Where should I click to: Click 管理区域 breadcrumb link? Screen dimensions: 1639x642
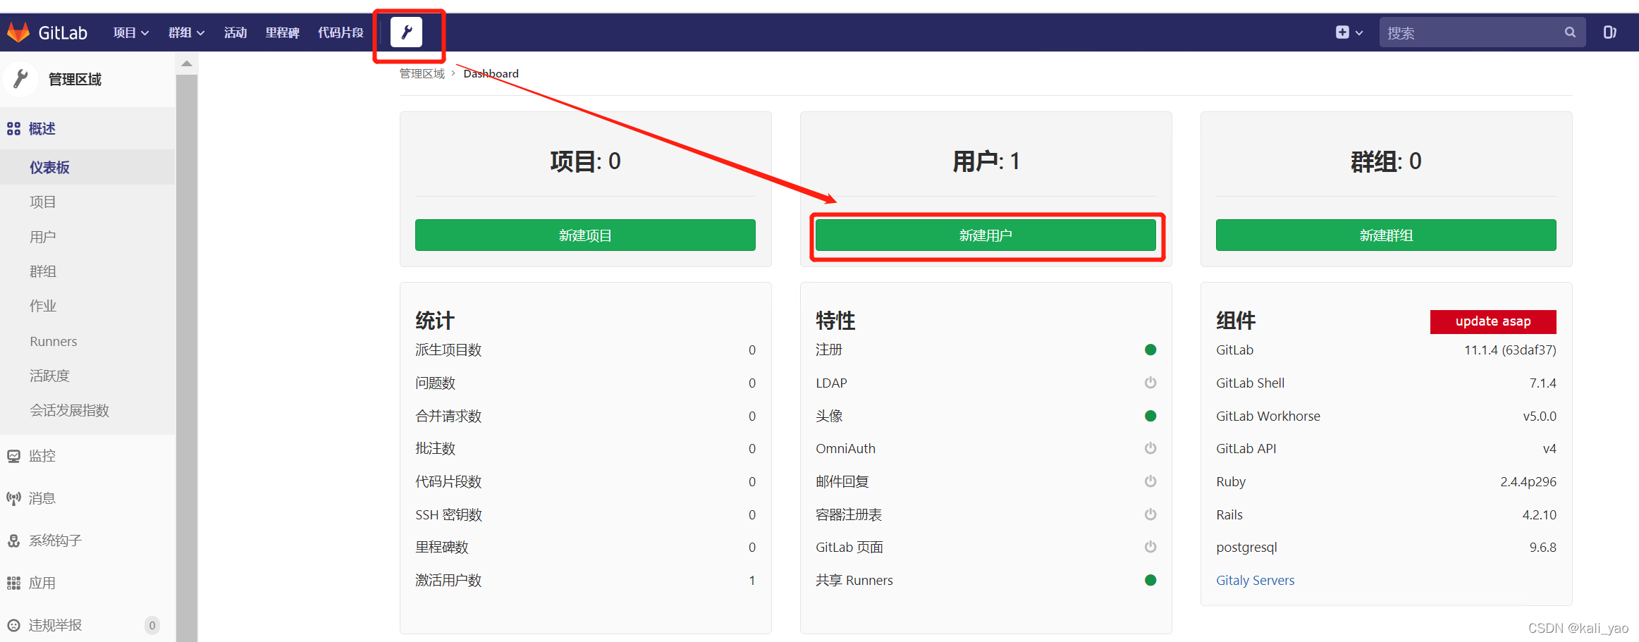[422, 73]
